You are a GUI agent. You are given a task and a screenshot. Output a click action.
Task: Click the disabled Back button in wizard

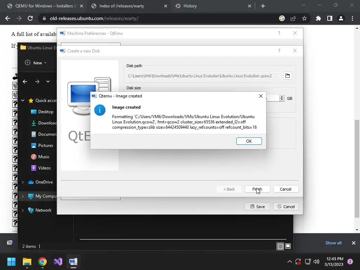[x=229, y=189]
